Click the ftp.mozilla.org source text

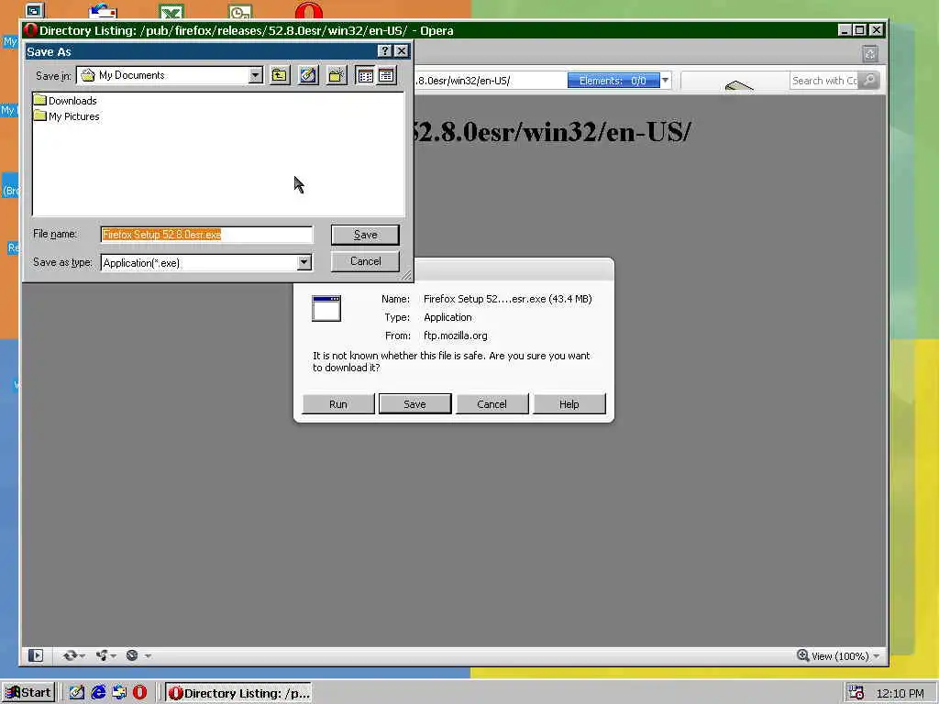point(455,335)
